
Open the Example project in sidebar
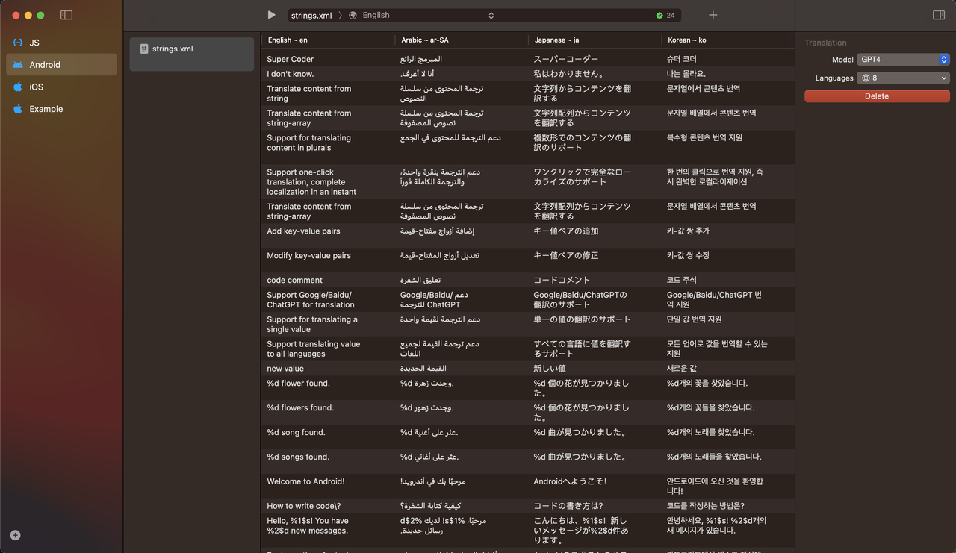click(61, 109)
